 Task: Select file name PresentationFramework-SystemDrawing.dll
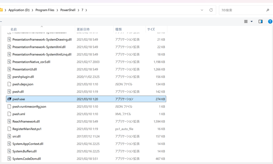[42, 39]
